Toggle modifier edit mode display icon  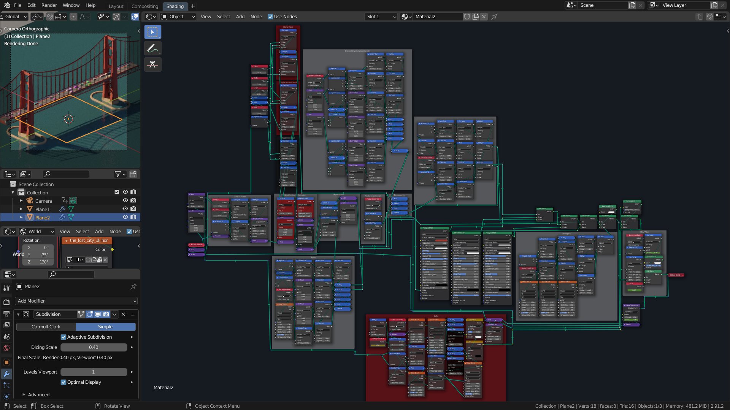point(89,314)
